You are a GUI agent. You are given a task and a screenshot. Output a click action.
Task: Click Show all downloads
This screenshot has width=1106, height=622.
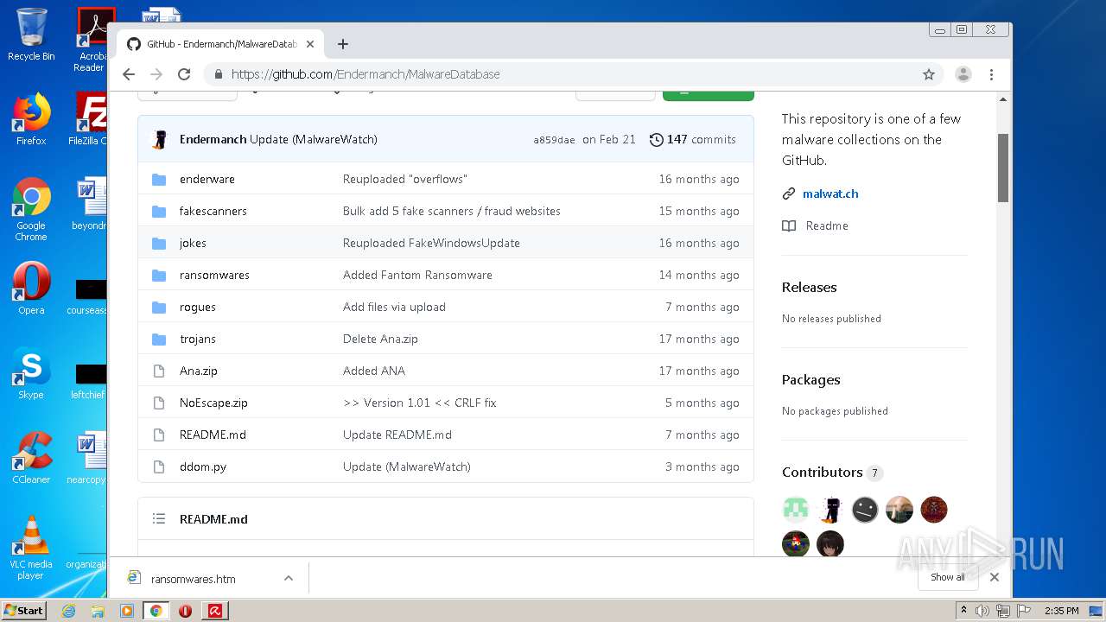[948, 577]
